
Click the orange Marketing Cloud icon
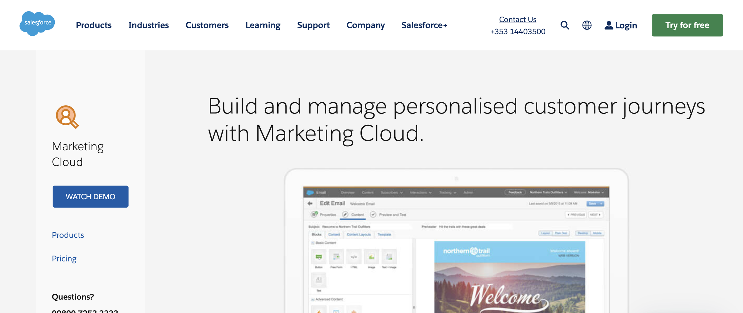67,117
